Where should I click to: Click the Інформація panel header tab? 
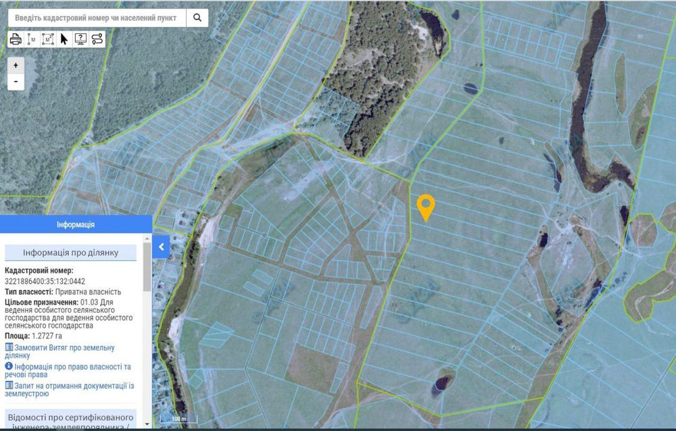click(76, 224)
